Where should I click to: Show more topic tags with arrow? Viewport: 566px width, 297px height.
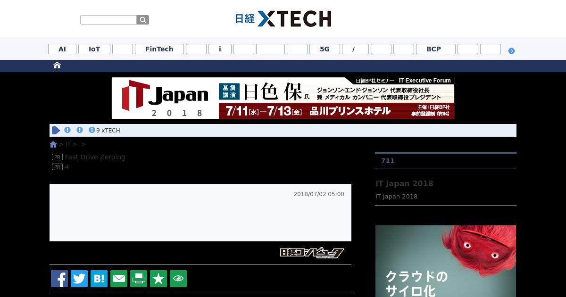point(511,51)
